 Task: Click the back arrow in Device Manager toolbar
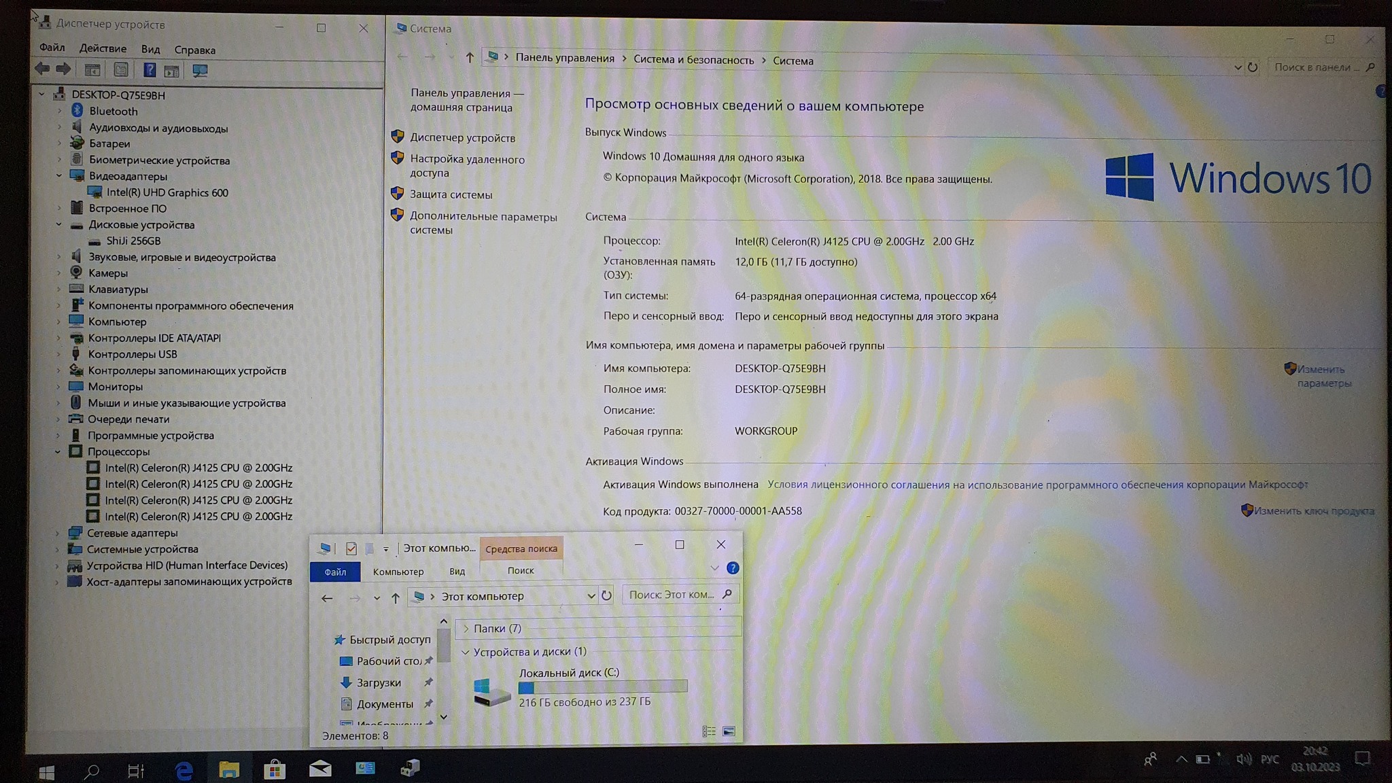[42, 69]
